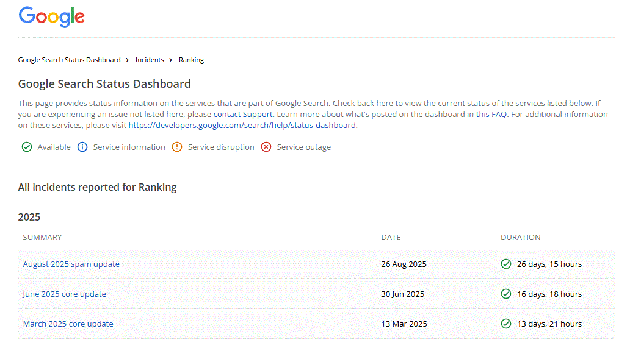Click the duration 26 days, 15 hours

pos(549,264)
